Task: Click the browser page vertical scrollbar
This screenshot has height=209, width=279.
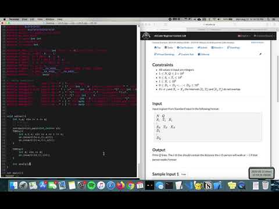Action: click(278, 80)
